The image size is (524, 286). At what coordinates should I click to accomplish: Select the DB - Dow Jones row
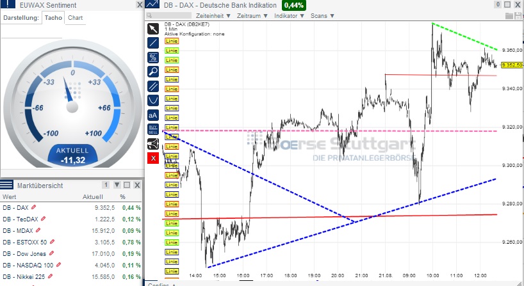coord(72,253)
